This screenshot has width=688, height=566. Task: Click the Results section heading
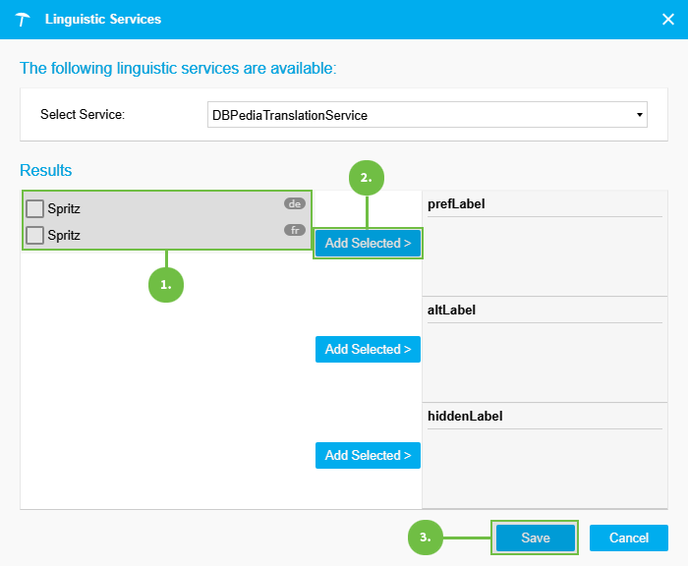(x=45, y=170)
